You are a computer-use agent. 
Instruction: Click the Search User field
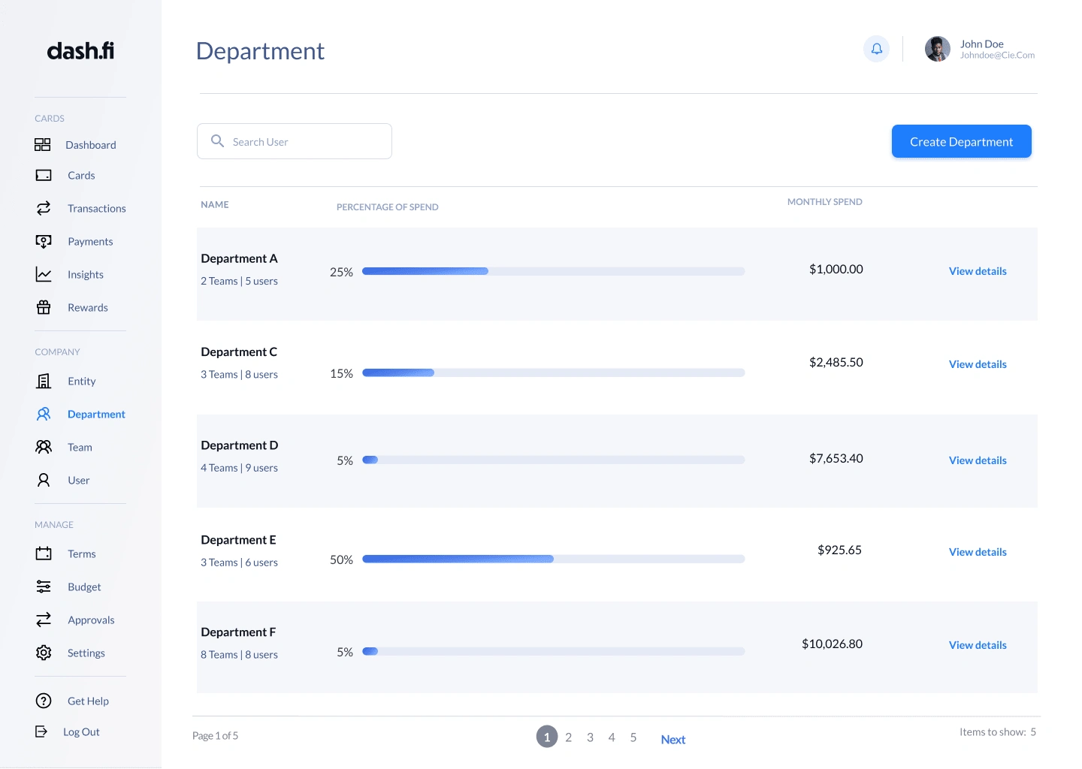point(295,141)
